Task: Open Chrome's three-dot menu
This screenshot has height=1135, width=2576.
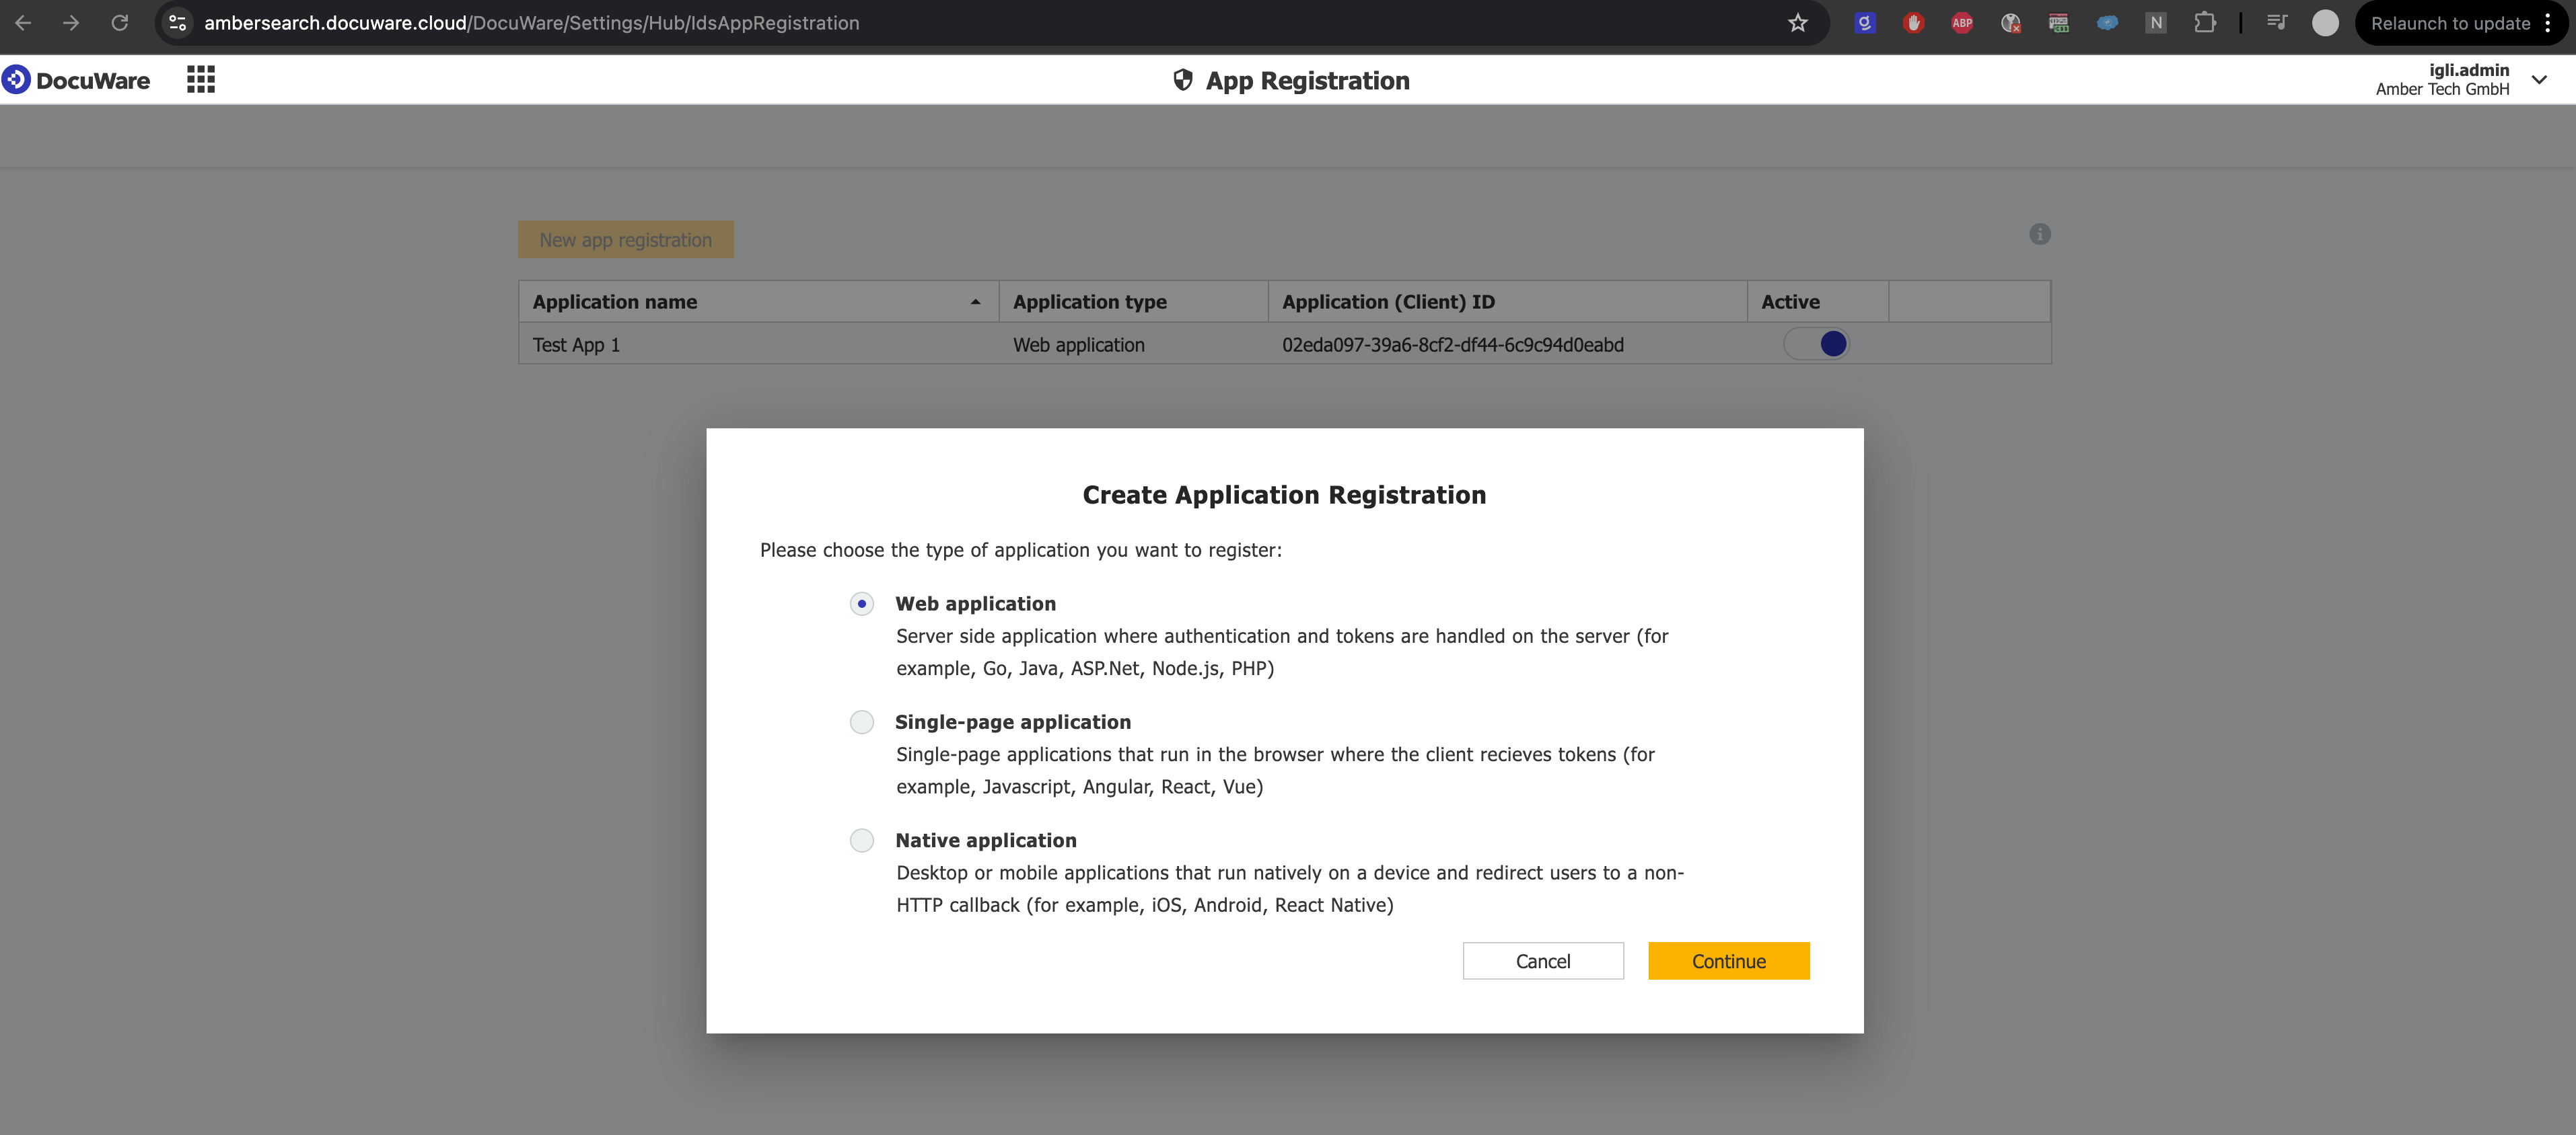Action: [x=2548, y=23]
